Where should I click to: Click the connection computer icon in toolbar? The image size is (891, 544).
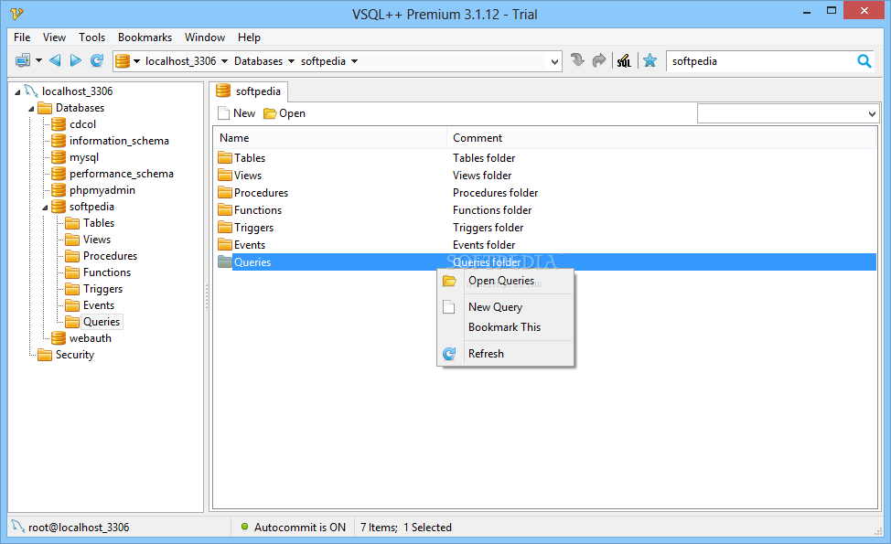[23, 60]
